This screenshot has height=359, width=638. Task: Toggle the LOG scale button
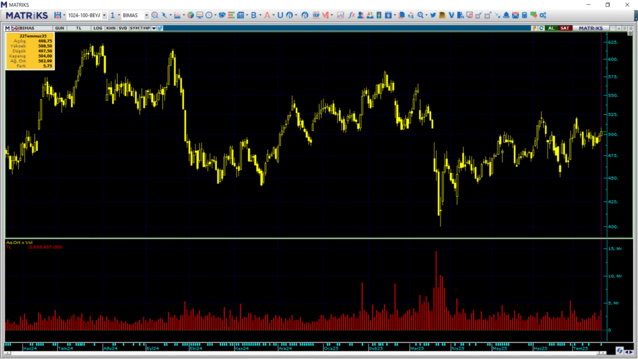coord(98,28)
